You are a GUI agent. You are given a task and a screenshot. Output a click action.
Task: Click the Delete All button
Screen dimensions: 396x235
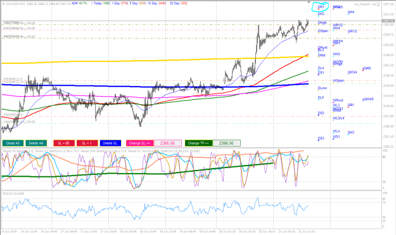(x=36, y=143)
